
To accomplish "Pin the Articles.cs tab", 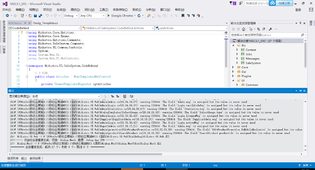I will [x=25, y=23].
